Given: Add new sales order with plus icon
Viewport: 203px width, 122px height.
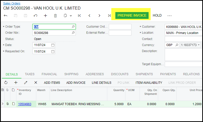Looking at the screenshot, I should point(45,16).
